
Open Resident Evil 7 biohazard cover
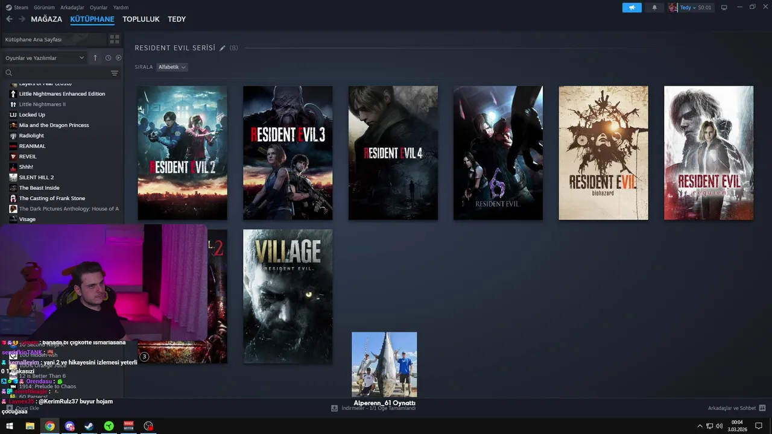point(604,153)
